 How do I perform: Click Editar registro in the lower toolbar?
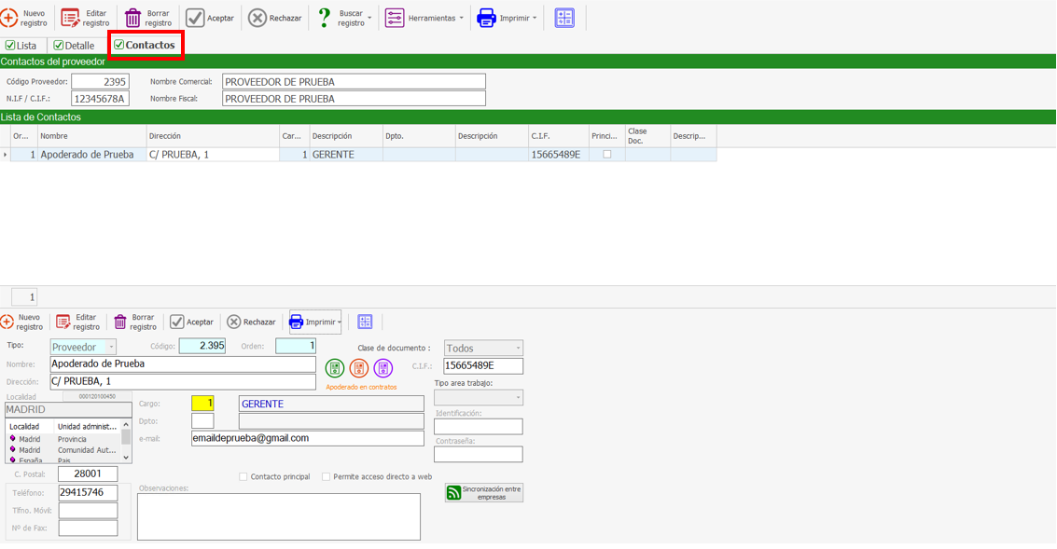(x=78, y=322)
